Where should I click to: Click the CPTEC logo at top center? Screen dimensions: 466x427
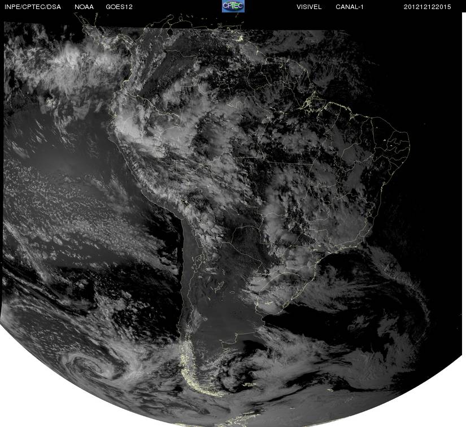click(233, 6)
